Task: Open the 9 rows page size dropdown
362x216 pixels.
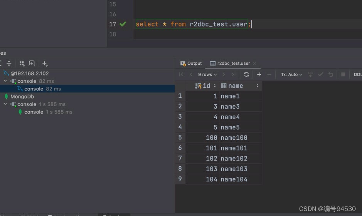Action: click(x=207, y=74)
